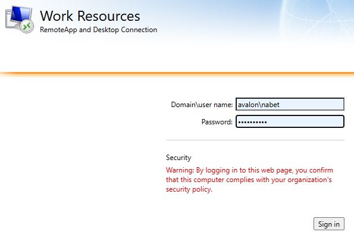Click the Password label text

217,122
